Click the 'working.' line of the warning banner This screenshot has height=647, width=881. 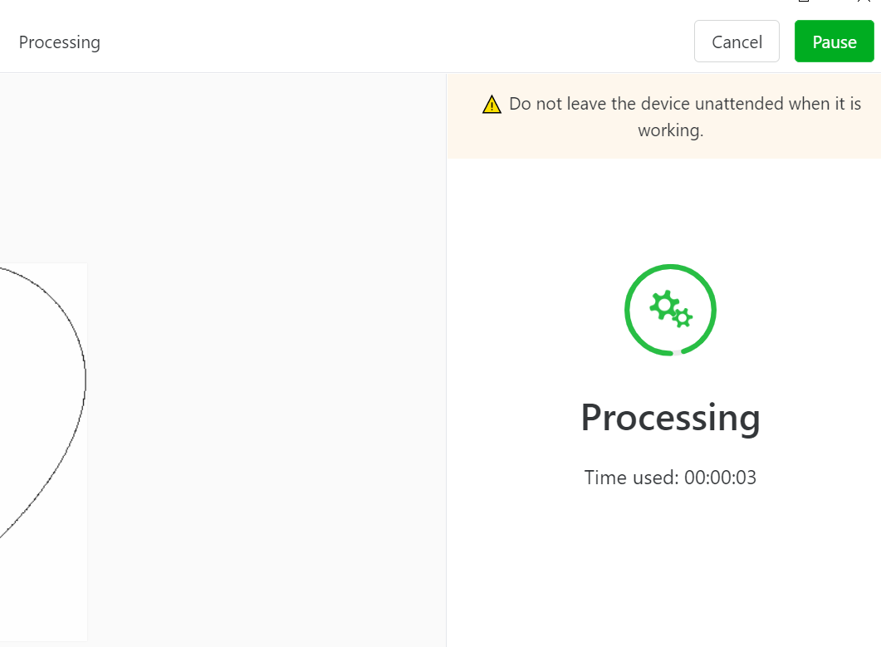670,130
